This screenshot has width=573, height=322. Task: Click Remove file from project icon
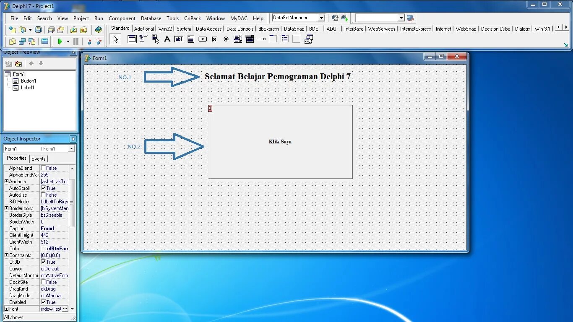[x=83, y=30]
